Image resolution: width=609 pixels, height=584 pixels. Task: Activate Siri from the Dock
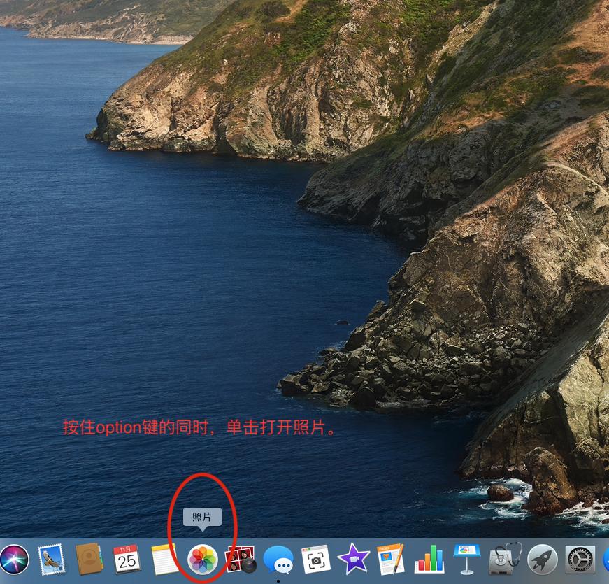14,560
